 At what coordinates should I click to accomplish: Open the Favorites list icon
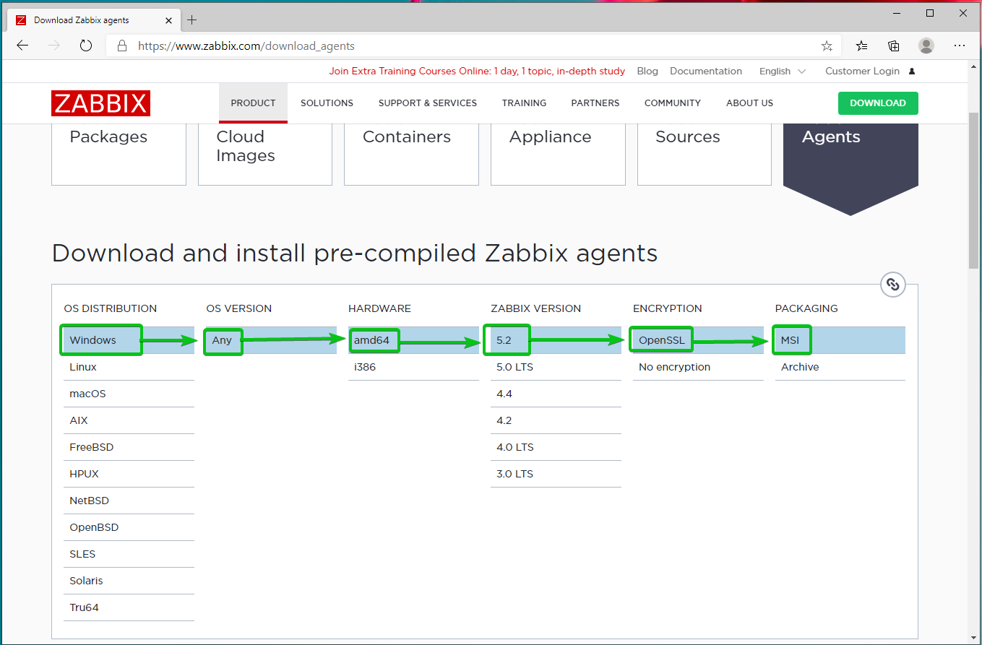(861, 46)
